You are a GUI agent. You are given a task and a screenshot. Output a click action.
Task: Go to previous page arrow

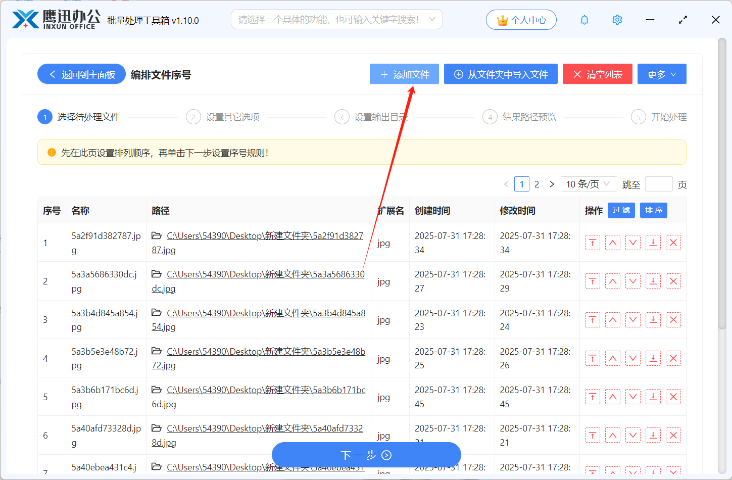click(x=506, y=184)
